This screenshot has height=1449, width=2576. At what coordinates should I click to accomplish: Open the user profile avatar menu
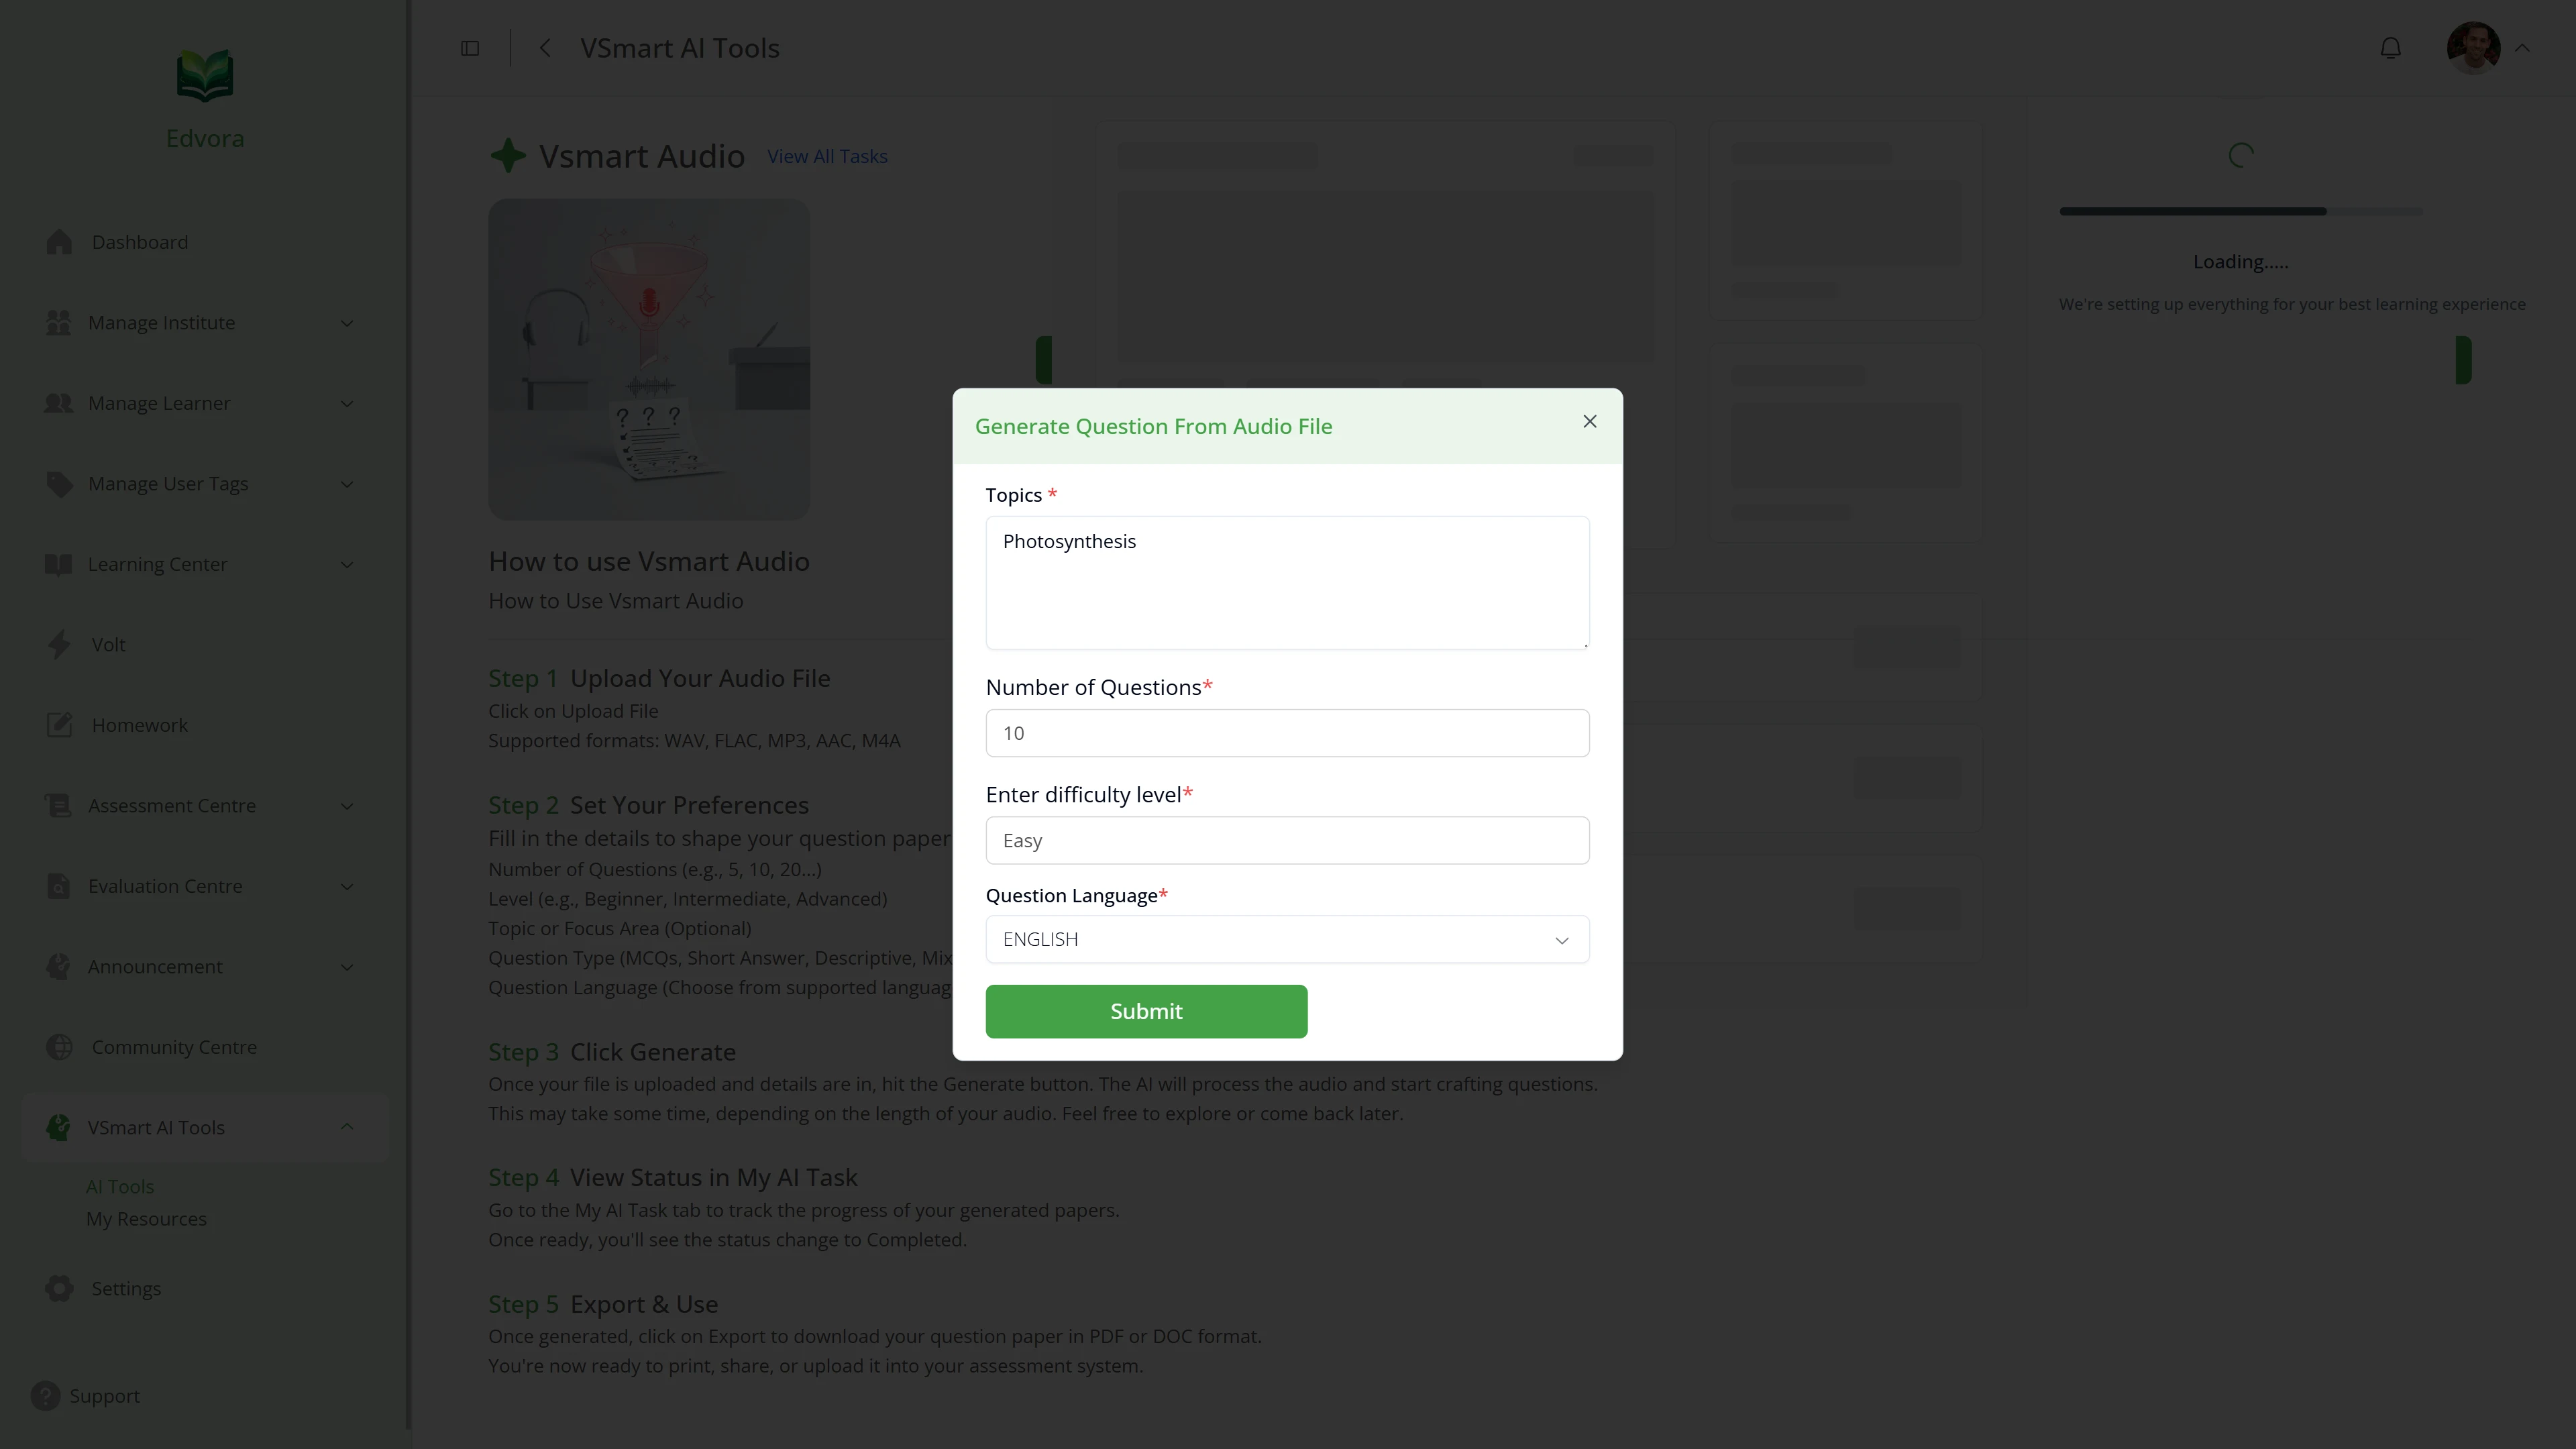pos(2473,48)
